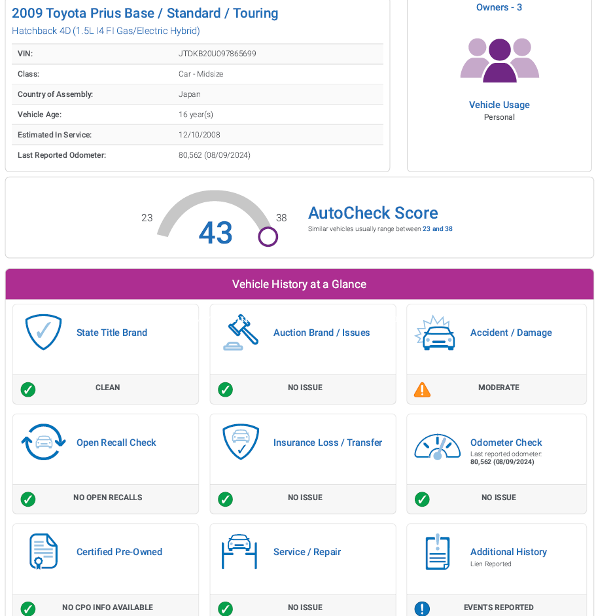The image size is (596, 616).
Task: Open the Certified Pre-Owned link
Action: [x=119, y=552]
